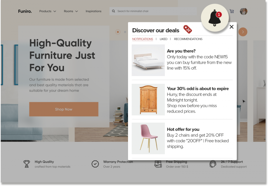Click the search magnifier icon
Screen dimensions: 268x186
(x=114, y=11)
